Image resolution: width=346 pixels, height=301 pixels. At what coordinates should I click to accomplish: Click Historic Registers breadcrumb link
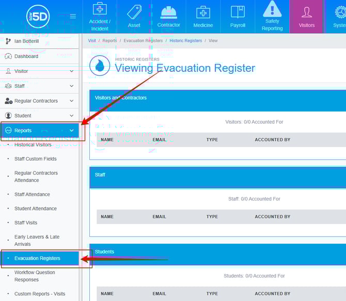pyautogui.click(x=186, y=41)
